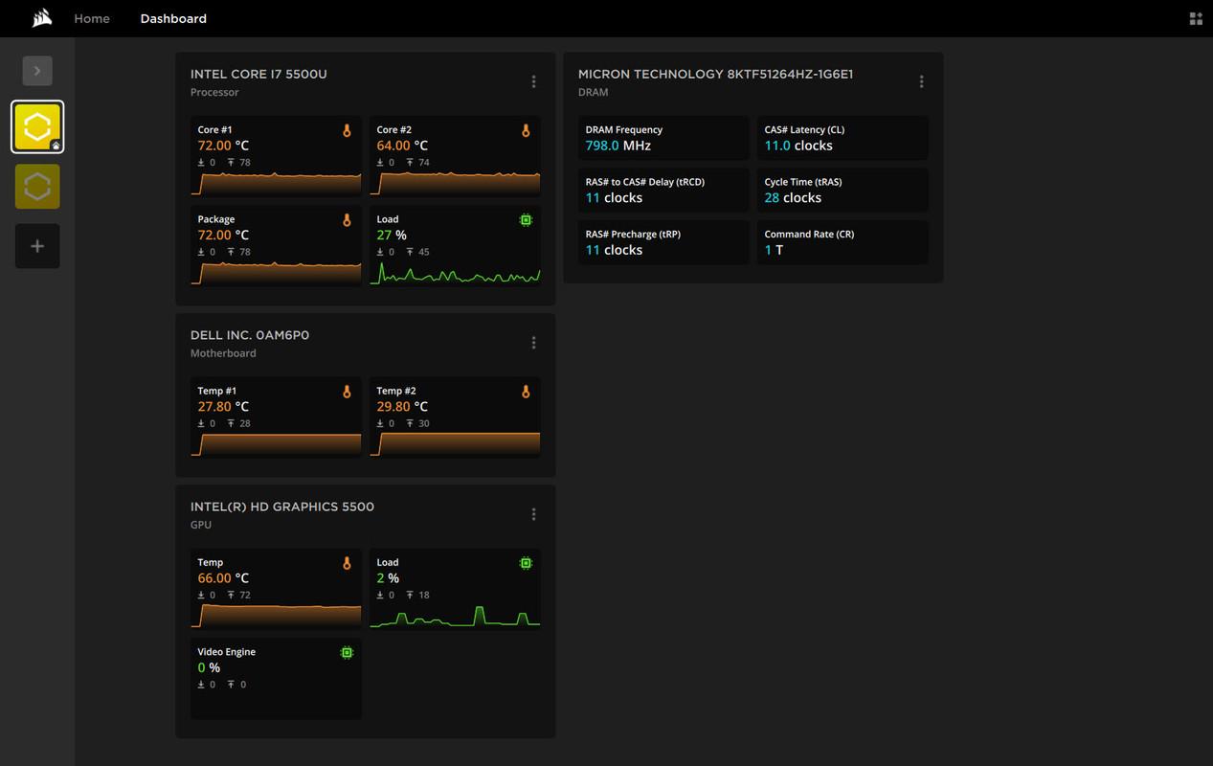
Task: Click the Core #2 temperature graph
Action: (x=456, y=183)
